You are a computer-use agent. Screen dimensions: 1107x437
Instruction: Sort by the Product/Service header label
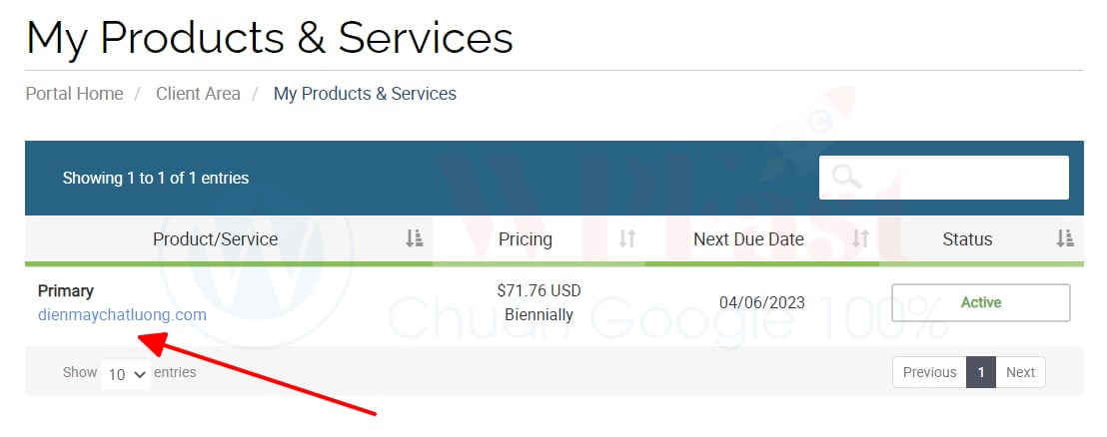[x=215, y=238]
